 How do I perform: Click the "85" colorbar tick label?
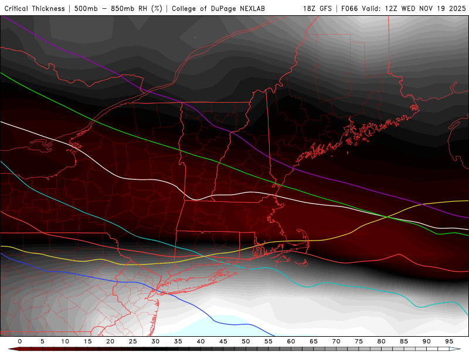pyautogui.click(x=403, y=341)
